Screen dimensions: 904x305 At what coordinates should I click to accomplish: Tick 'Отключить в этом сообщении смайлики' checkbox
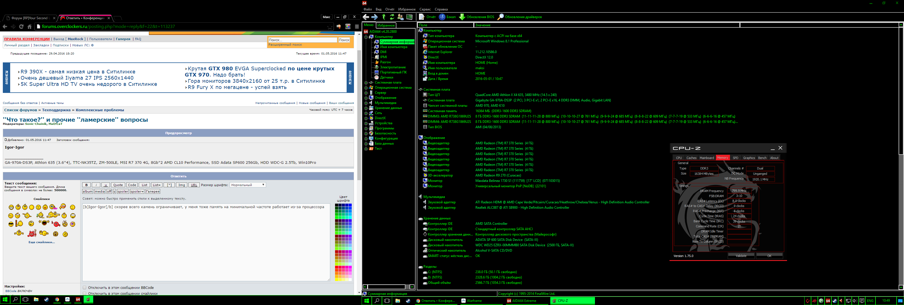point(84,293)
